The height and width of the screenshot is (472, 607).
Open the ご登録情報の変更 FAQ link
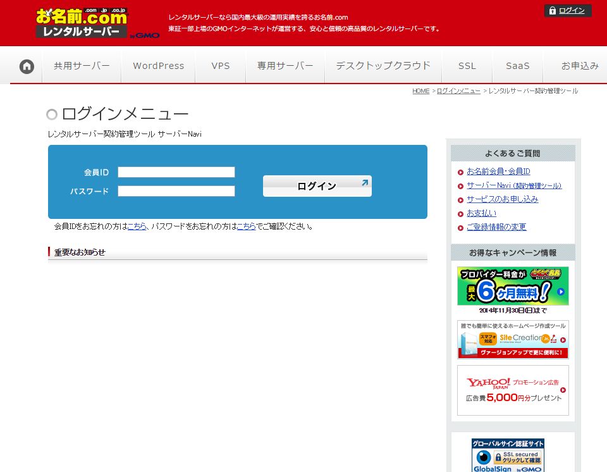click(x=497, y=227)
